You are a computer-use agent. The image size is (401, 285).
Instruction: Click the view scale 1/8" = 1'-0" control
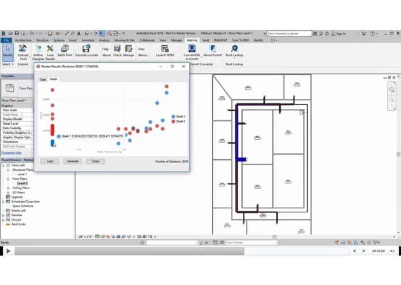[x=85, y=237]
